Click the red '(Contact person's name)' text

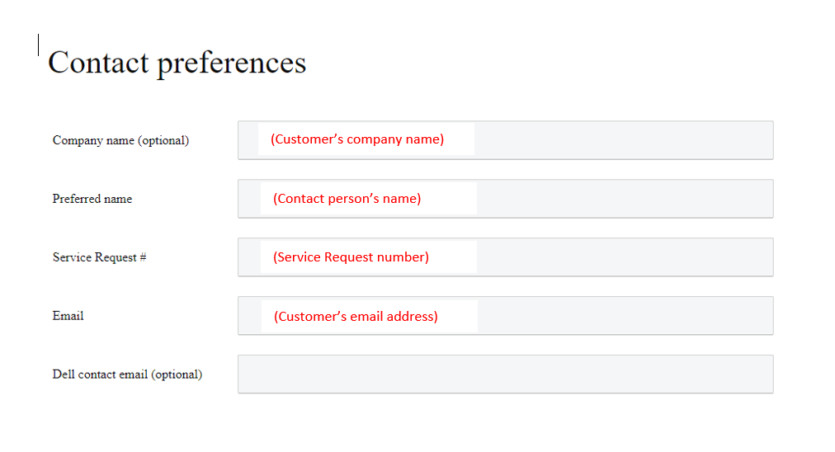click(347, 199)
